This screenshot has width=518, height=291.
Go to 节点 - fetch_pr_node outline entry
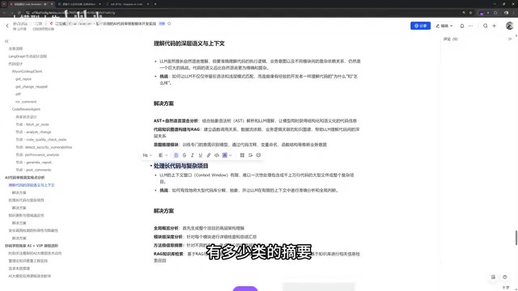pyautogui.click(x=32, y=124)
